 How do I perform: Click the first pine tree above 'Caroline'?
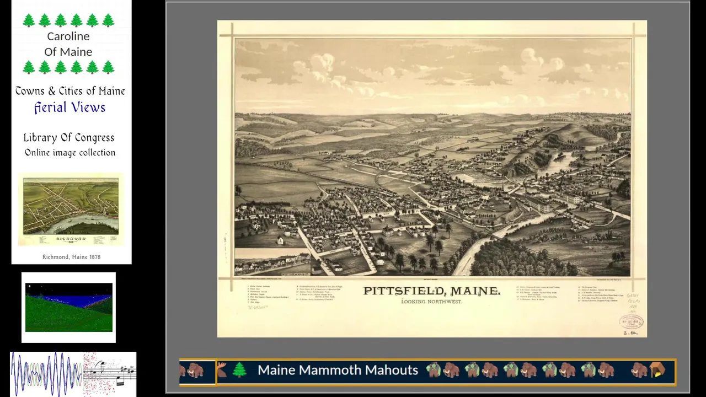(29, 20)
